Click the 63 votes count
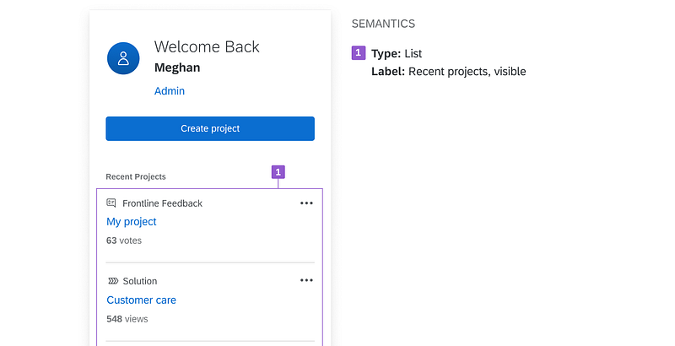Screen dimensions: 675x346 coord(124,241)
